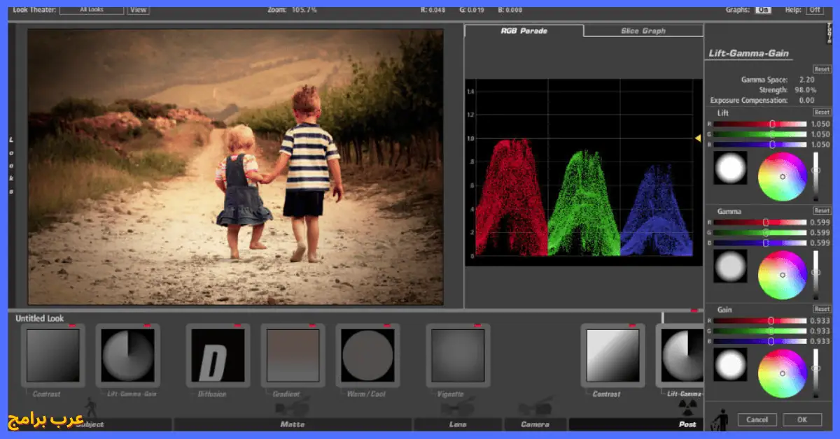840x439 pixels.
Task: Click the Gamma color wheel
Action: click(783, 275)
